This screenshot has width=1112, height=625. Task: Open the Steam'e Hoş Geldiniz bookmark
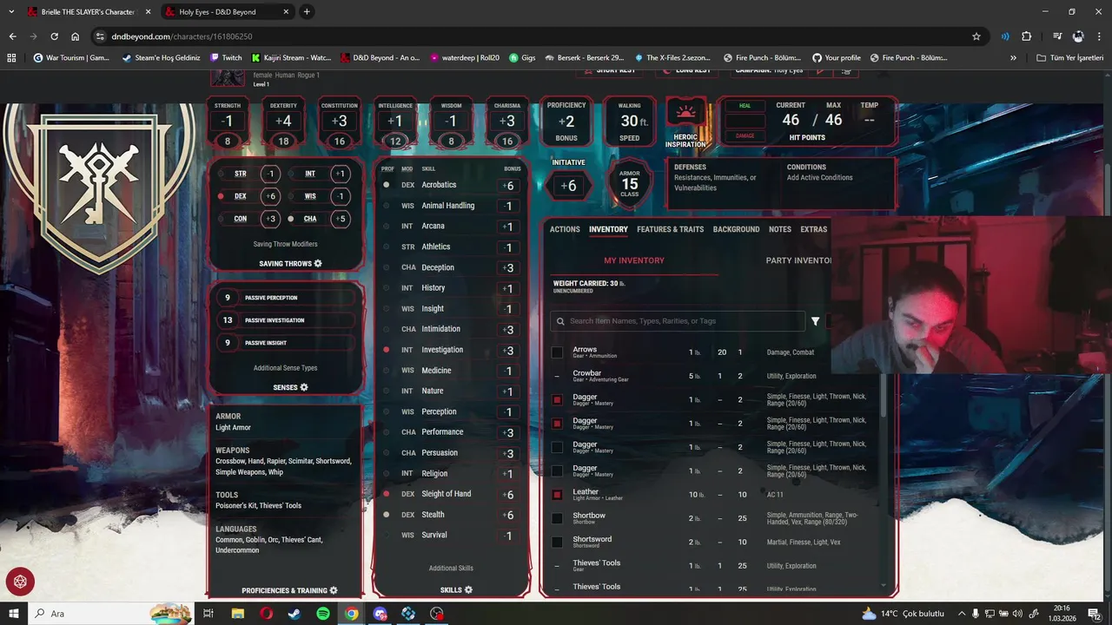[x=161, y=57]
